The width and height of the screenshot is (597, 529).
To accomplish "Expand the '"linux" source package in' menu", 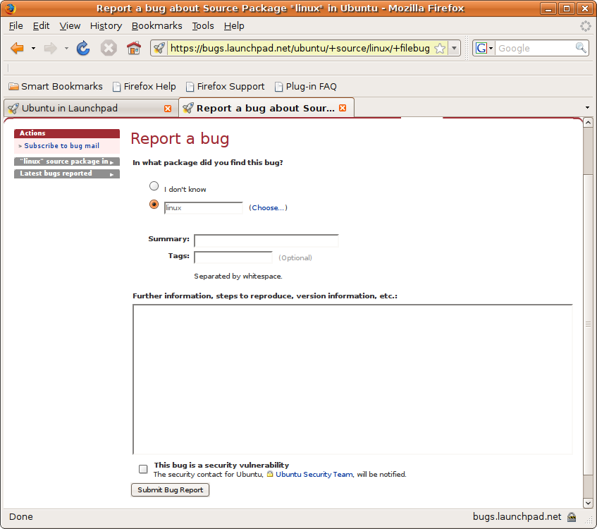I will click(x=67, y=162).
